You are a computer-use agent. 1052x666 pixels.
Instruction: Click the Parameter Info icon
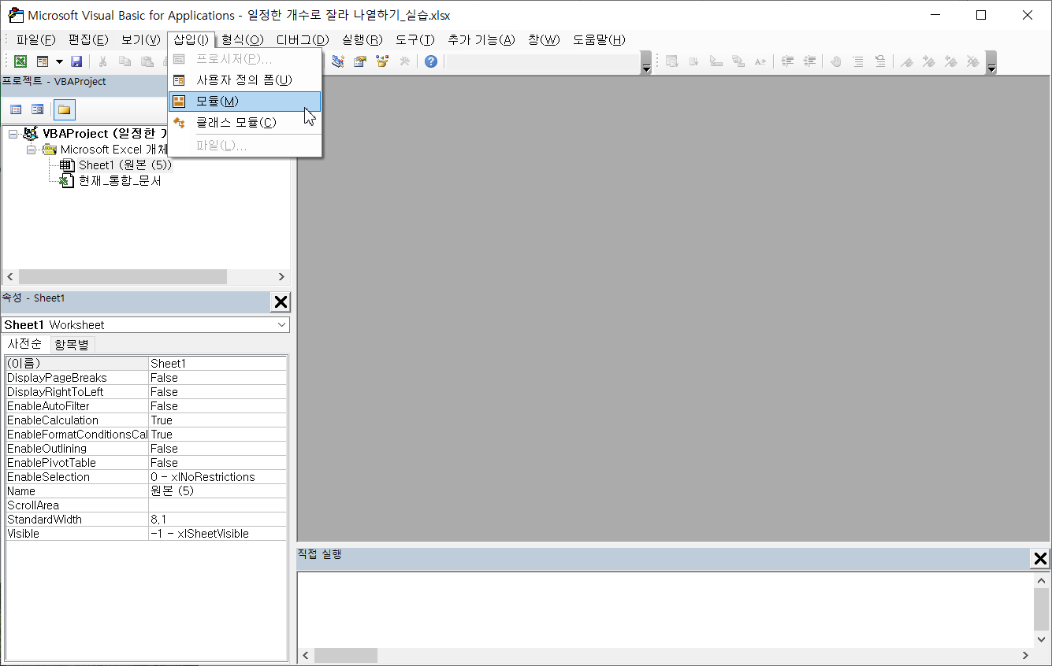click(738, 61)
